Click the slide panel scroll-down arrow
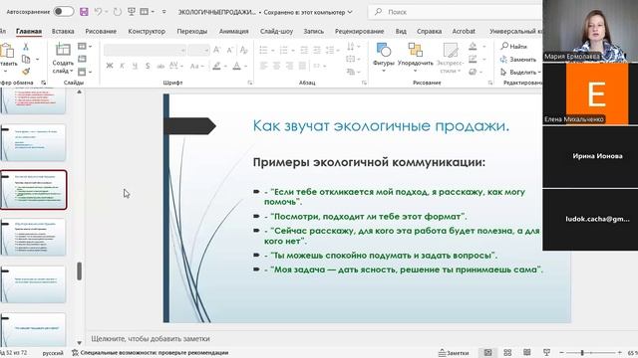 click(x=80, y=343)
